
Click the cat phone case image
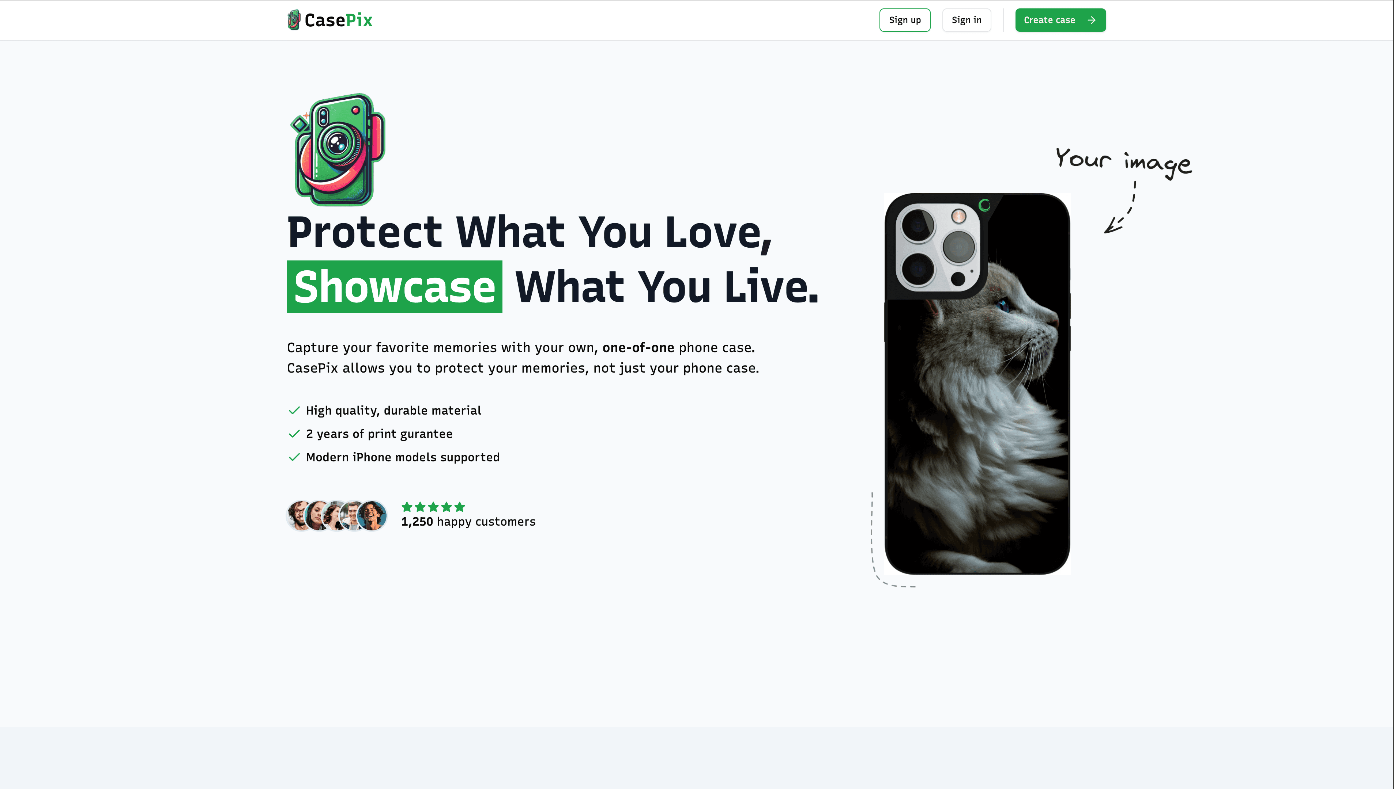click(x=977, y=384)
